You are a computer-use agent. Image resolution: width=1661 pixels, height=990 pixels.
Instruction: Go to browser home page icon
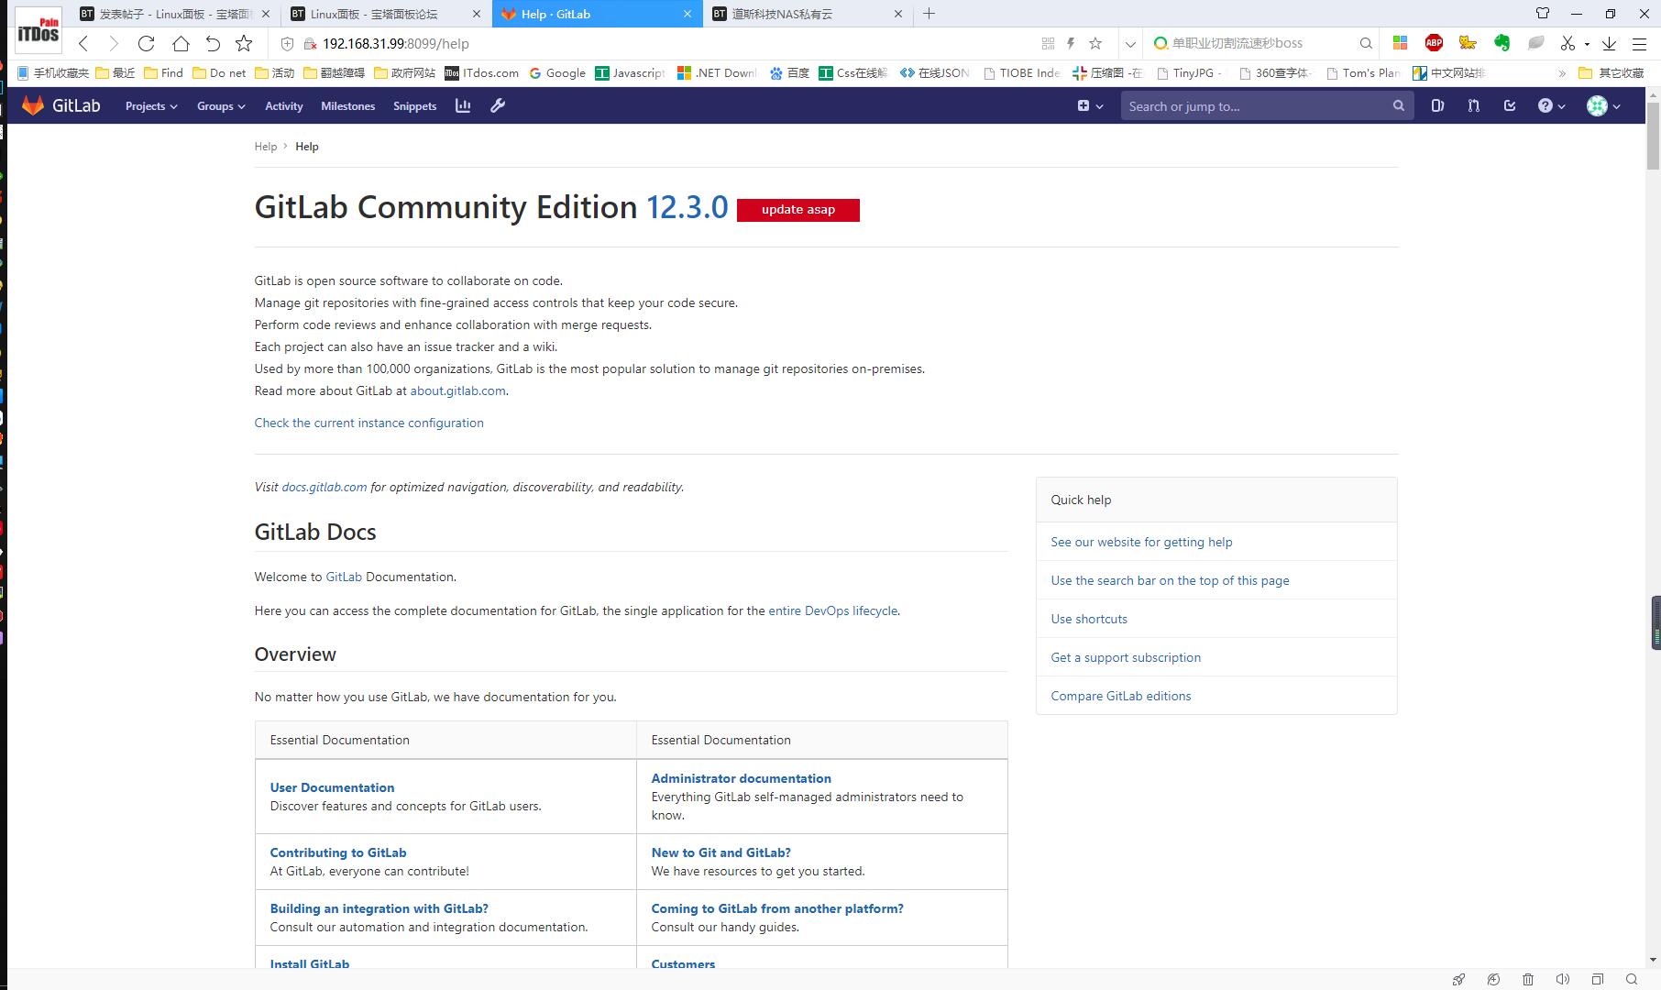pos(181,43)
